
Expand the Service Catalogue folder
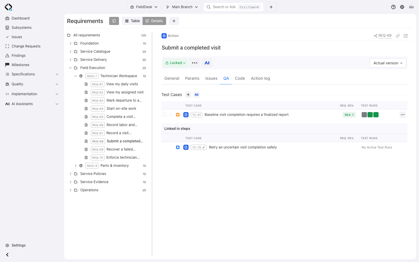click(x=70, y=52)
